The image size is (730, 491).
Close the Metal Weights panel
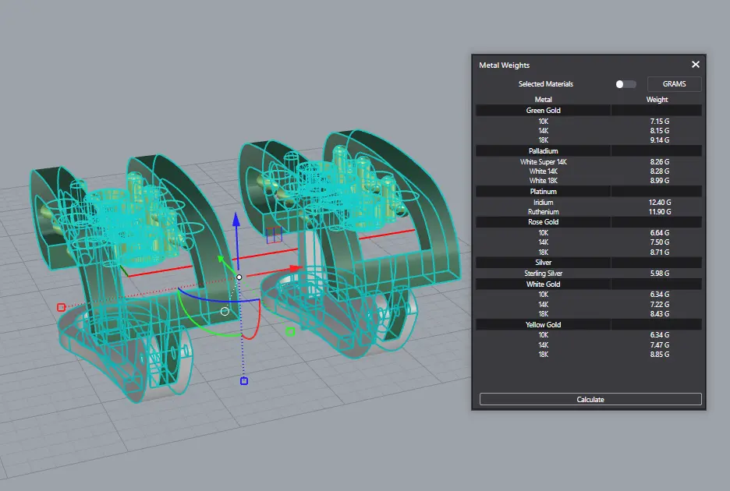(x=696, y=65)
